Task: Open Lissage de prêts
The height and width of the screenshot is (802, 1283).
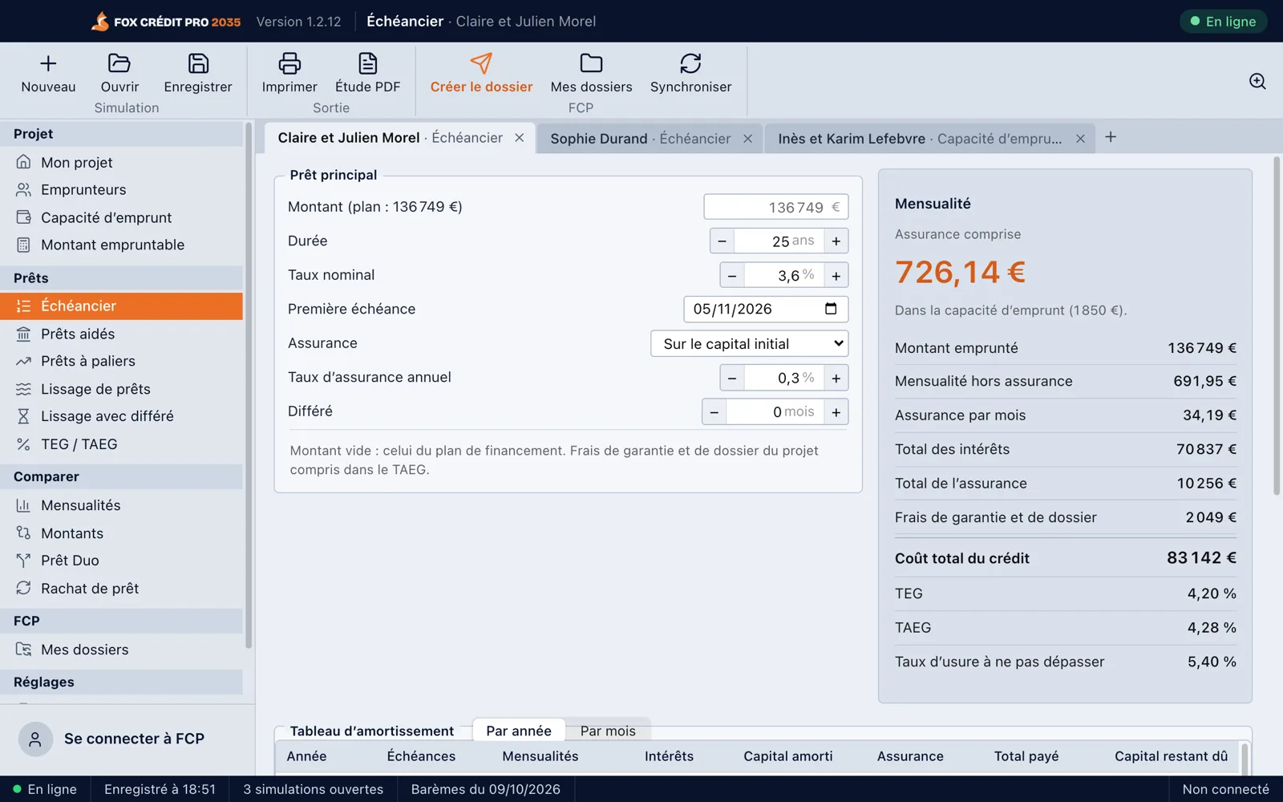Action: 122,389
